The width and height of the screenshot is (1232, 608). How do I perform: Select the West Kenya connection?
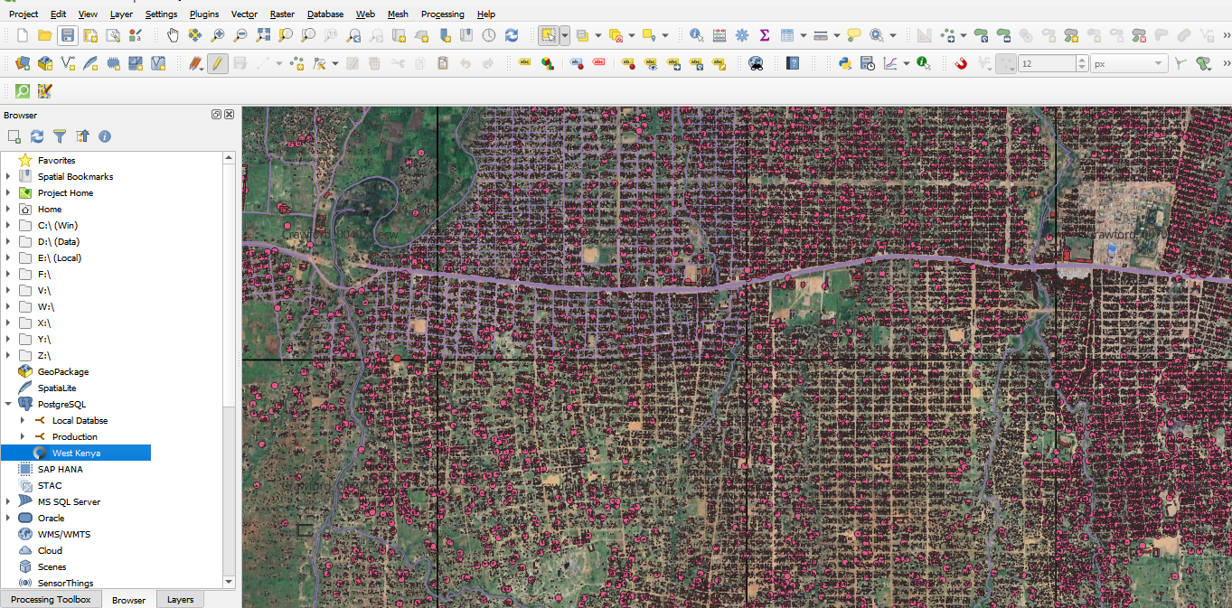pos(76,454)
